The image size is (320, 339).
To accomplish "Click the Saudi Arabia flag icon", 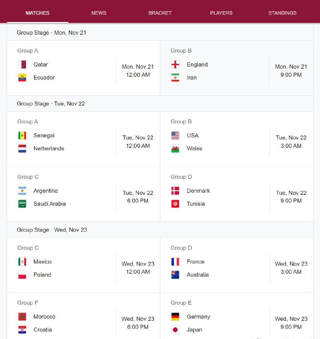I will [22, 204].
